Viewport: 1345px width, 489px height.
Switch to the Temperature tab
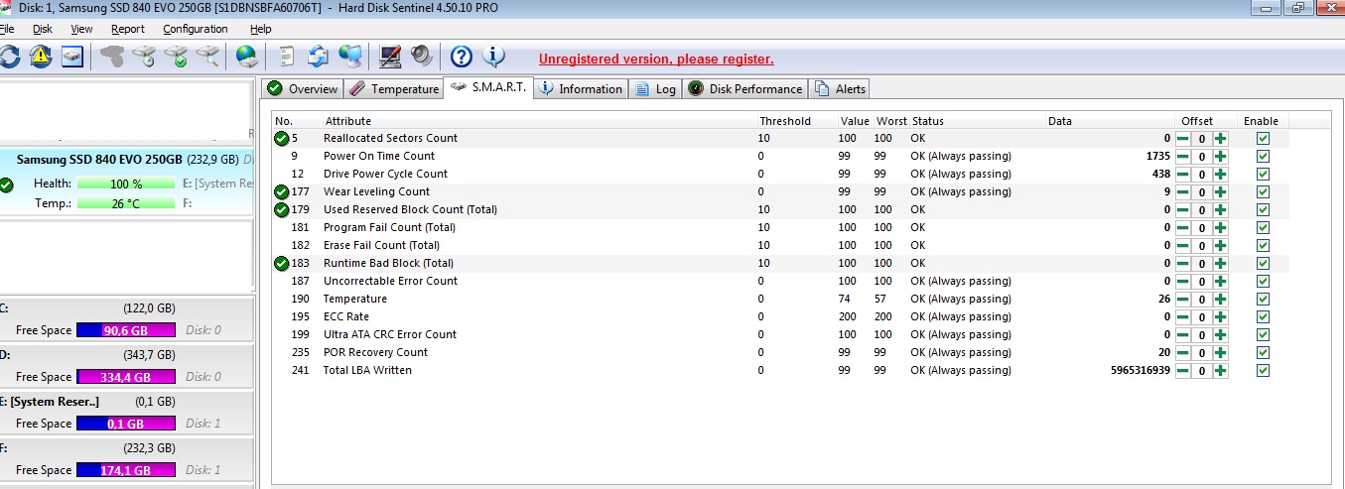click(394, 88)
